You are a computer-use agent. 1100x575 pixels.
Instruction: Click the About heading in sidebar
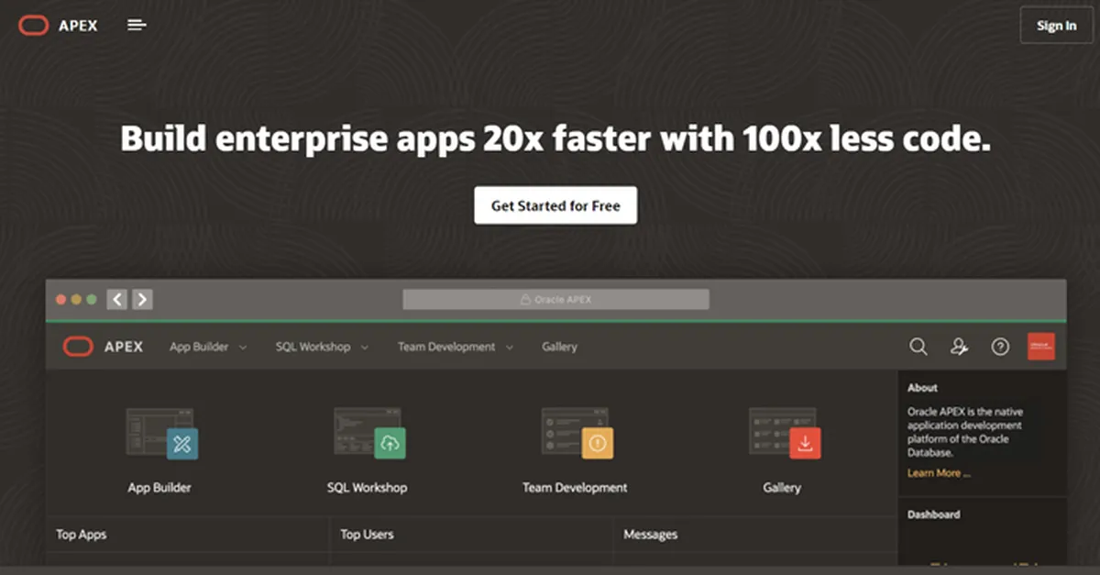[x=922, y=388]
